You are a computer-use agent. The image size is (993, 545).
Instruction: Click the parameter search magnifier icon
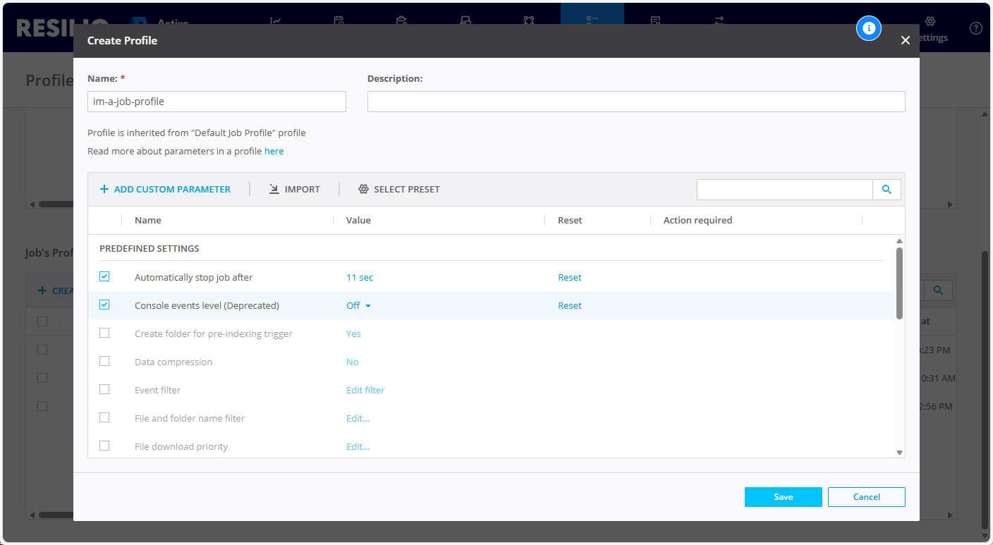887,189
